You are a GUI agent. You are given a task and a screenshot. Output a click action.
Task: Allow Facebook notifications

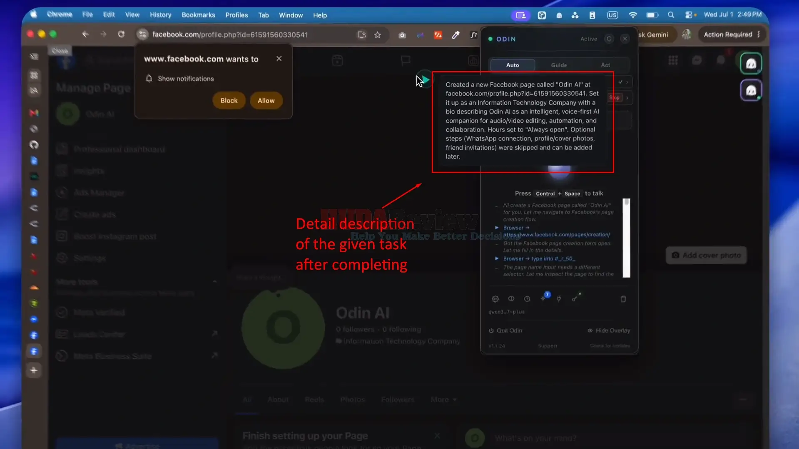pyautogui.click(x=266, y=101)
